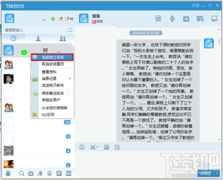Click the ellipsis next to the profile name
The image size is (223, 180).
44,20
